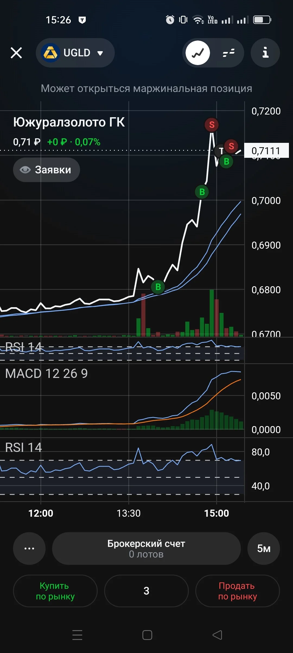Tap the Android back button
293x653 pixels.
tap(217, 635)
